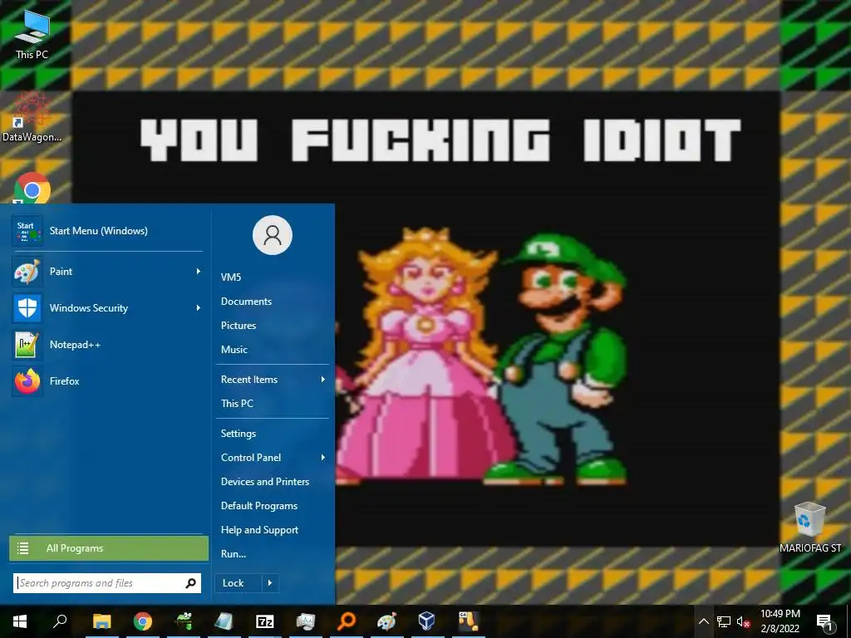Launch Firefox from the start menu
851x638 pixels.
tap(107, 380)
